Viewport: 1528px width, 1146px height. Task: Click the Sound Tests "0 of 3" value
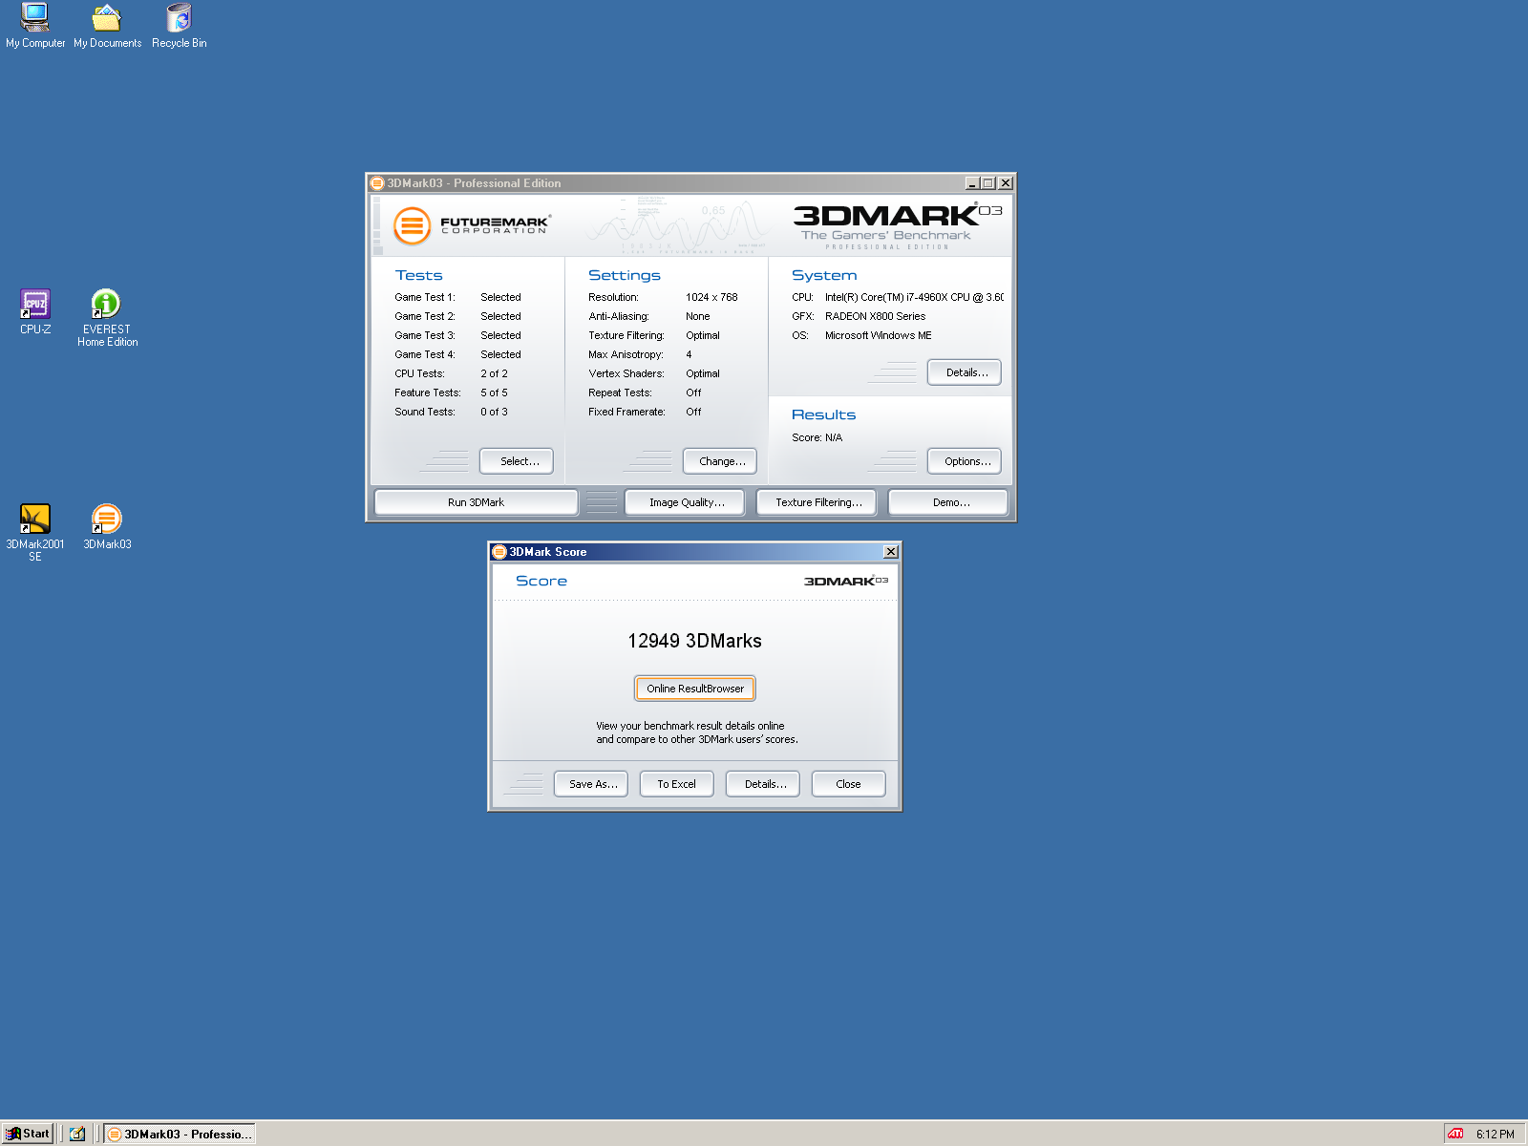click(494, 412)
